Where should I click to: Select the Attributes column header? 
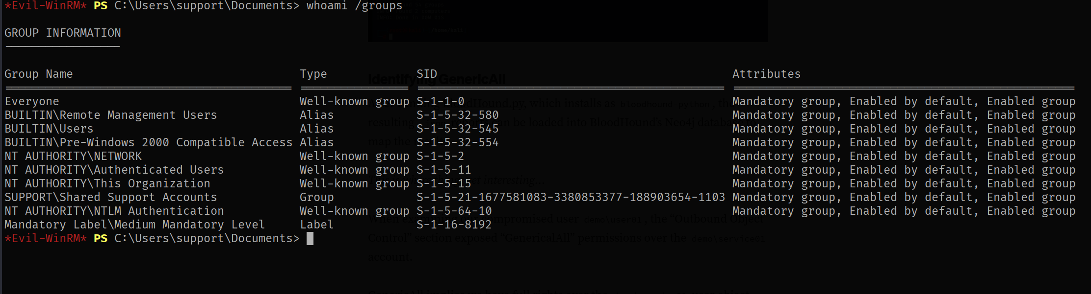click(766, 74)
